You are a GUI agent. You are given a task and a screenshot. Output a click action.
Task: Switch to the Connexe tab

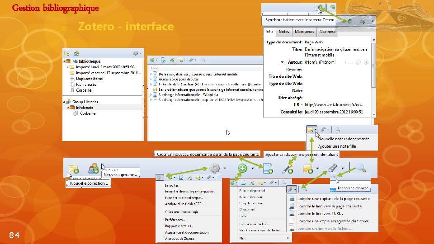pyautogui.click(x=328, y=32)
